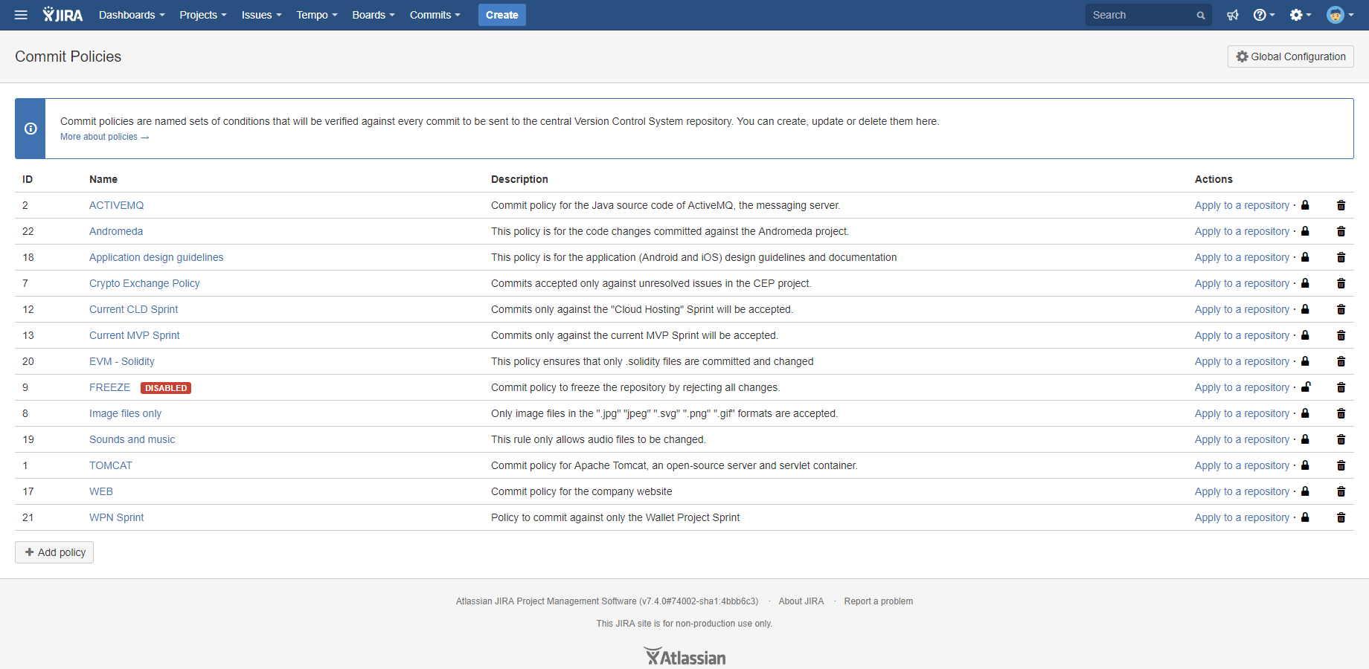The image size is (1369, 669).
Task: Click the Add policy button
Action: (x=54, y=552)
